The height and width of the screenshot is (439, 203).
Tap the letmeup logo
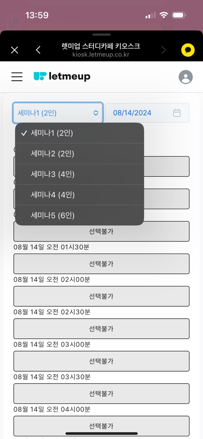click(62, 76)
